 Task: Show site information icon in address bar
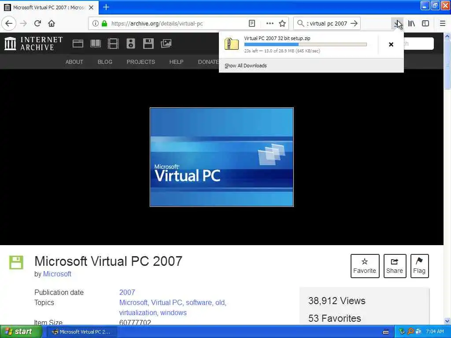click(x=95, y=24)
